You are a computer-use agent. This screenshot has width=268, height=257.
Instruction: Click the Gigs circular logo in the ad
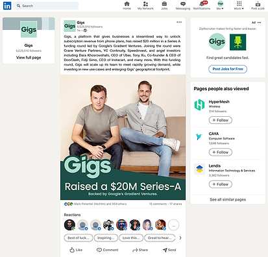tap(217, 42)
